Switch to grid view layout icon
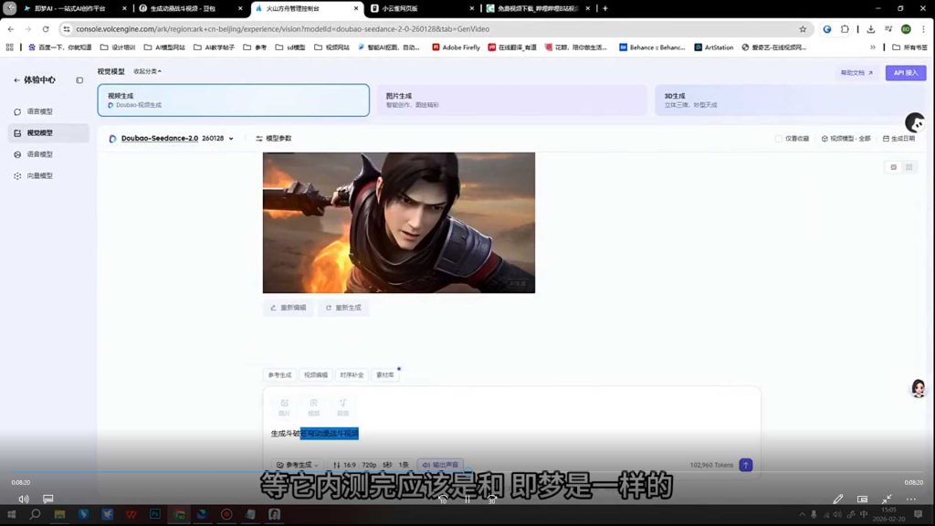 point(909,168)
